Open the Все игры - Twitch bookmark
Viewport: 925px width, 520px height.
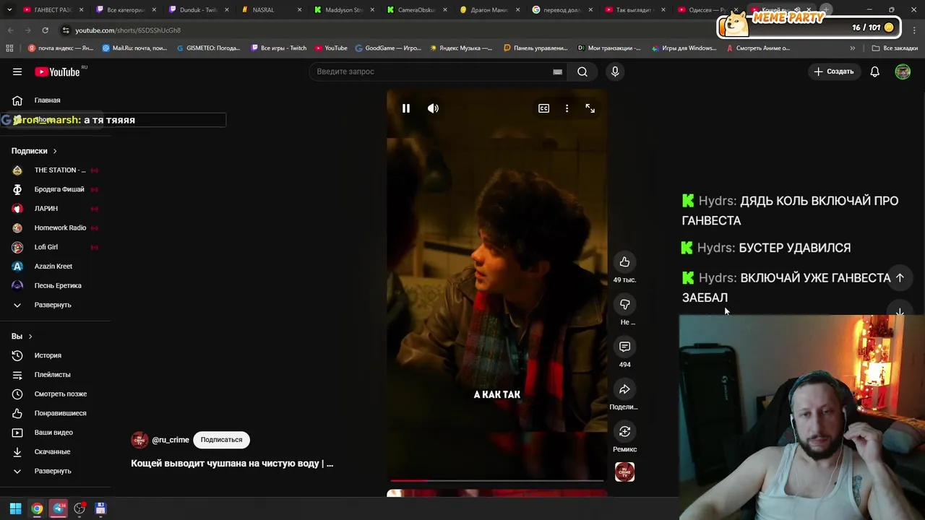click(x=278, y=48)
